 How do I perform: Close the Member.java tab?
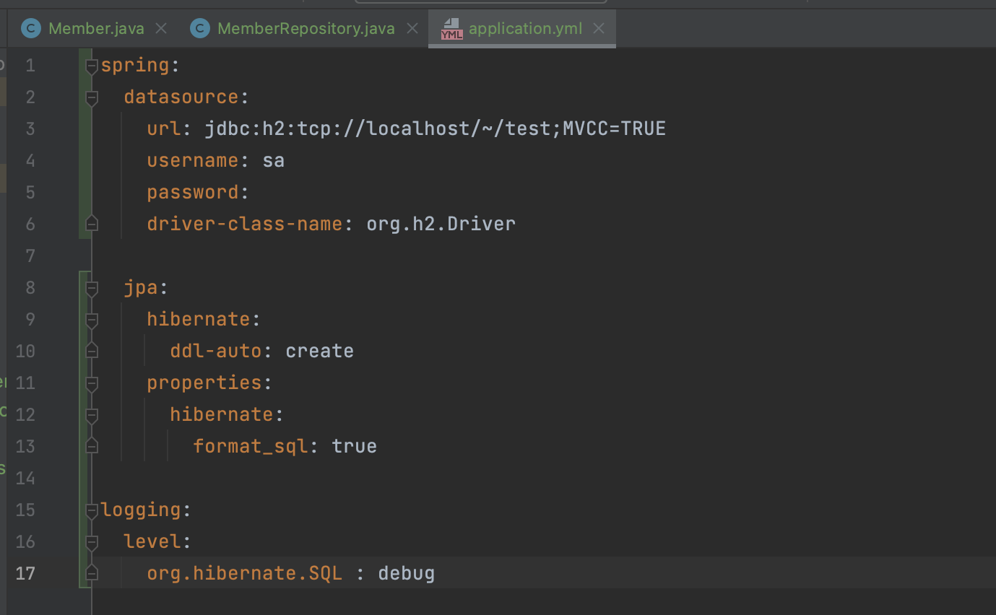click(x=161, y=29)
